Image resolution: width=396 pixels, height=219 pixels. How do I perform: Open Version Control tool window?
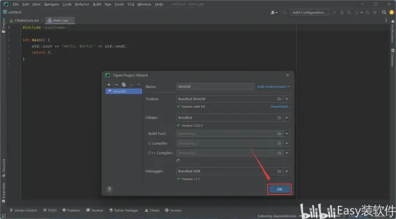(x=23, y=211)
